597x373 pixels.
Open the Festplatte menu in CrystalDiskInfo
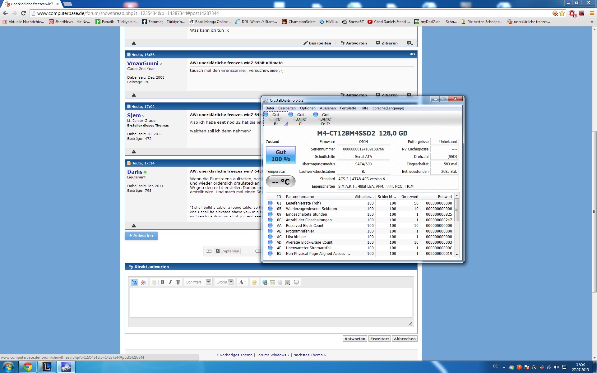pyautogui.click(x=348, y=108)
